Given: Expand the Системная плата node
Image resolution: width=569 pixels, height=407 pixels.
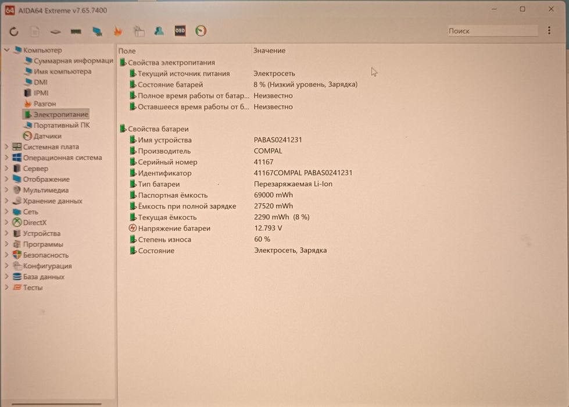Looking at the screenshot, I should (x=6, y=147).
